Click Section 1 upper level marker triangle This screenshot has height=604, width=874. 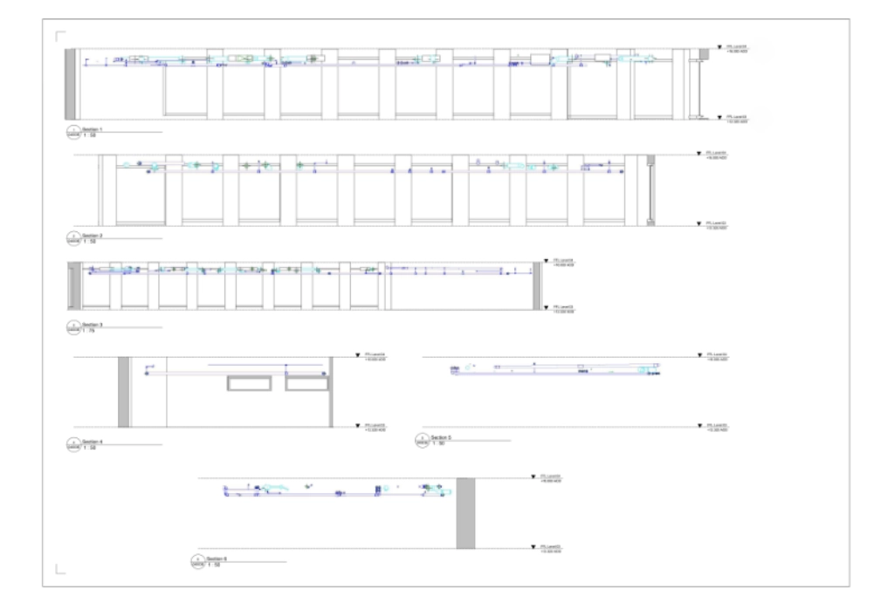coord(719,48)
